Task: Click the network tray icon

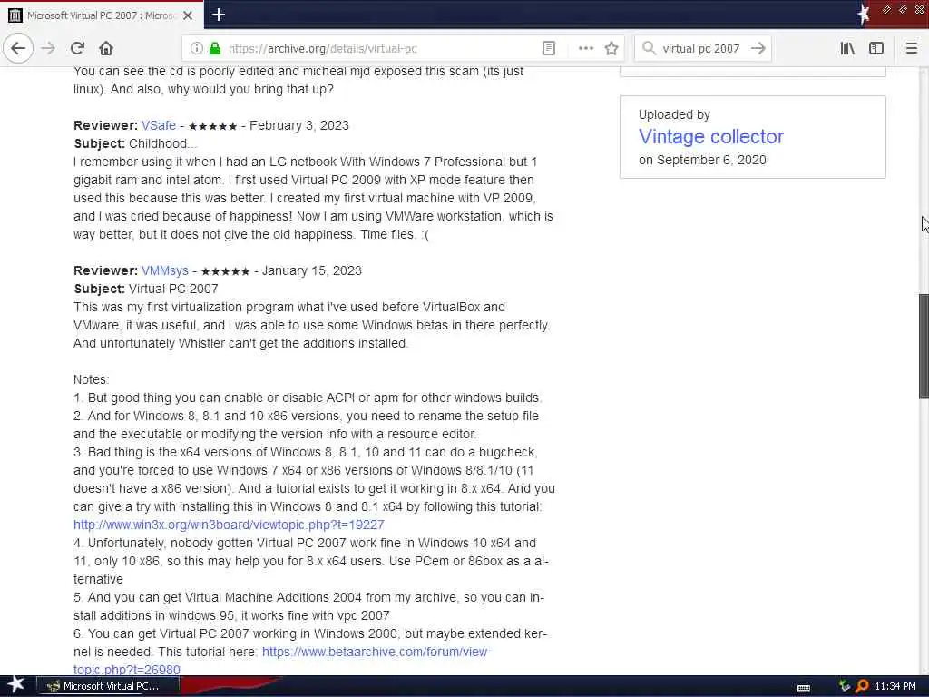Action: tap(845, 686)
